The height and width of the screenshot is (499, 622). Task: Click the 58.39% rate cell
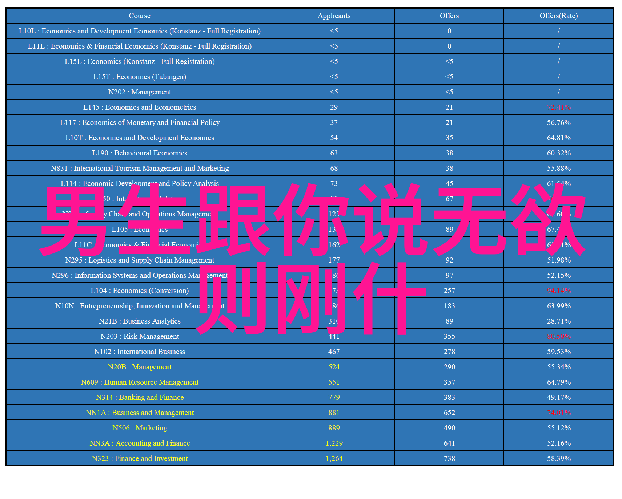(x=558, y=458)
